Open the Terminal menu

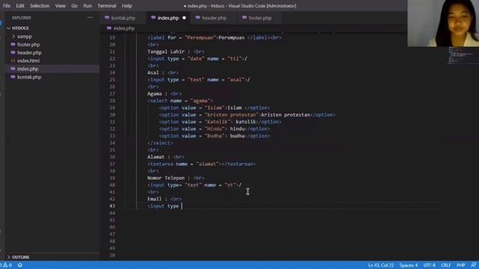coord(106,6)
